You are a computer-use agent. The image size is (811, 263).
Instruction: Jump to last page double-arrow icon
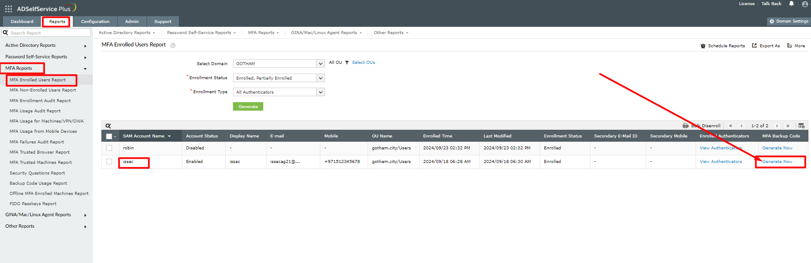(788, 126)
